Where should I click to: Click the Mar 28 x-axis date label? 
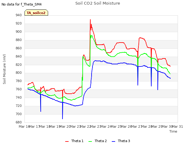click(x=147, y=126)
